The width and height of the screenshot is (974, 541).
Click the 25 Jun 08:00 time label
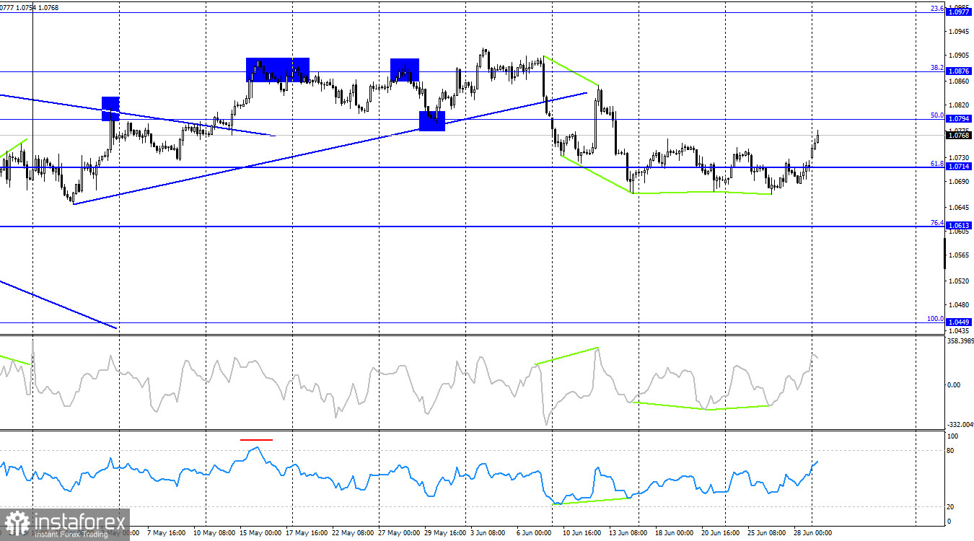click(x=767, y=533)
